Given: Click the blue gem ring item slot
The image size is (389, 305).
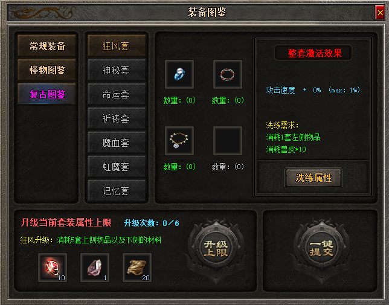Looking at the screenshot, I should click(x=179, y=74).
